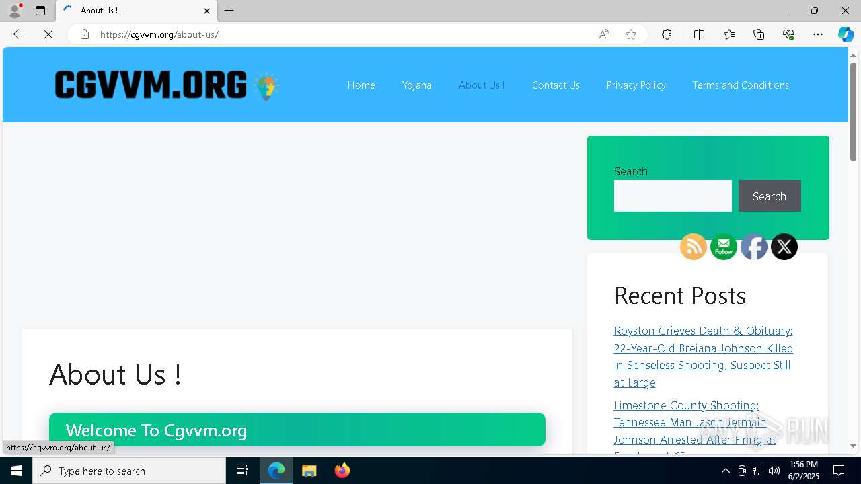Focus the sidebar Search input field
This screenshot has width=861, height=484.
673,196
